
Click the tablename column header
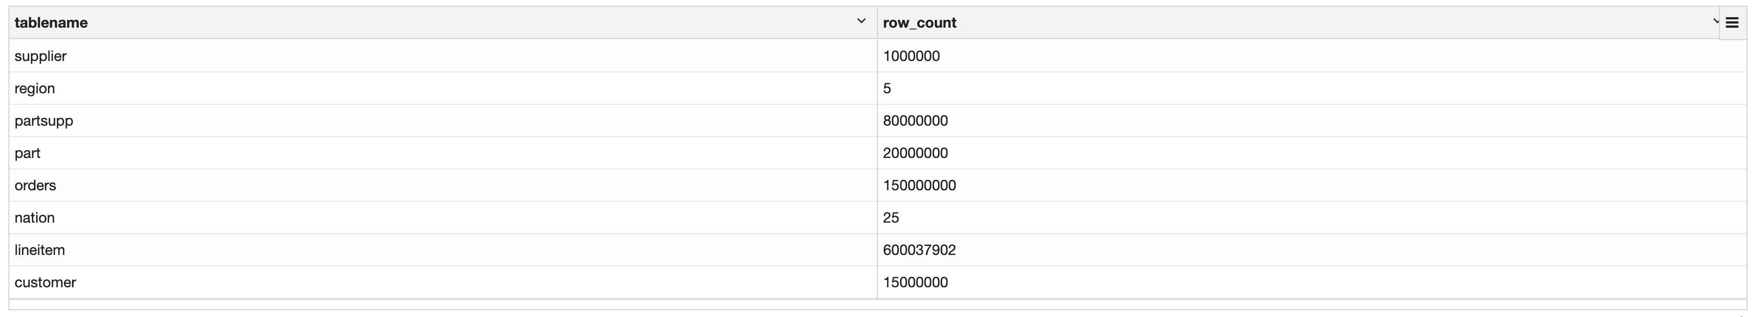click(x=51, y=23)
